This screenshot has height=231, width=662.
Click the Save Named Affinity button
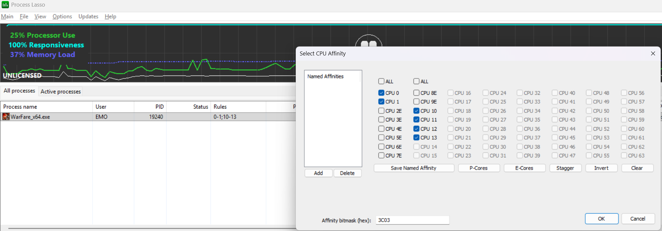click(414, 168)
